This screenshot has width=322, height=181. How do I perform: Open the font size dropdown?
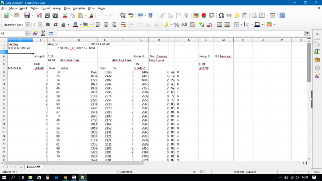(x=40, y=25)
